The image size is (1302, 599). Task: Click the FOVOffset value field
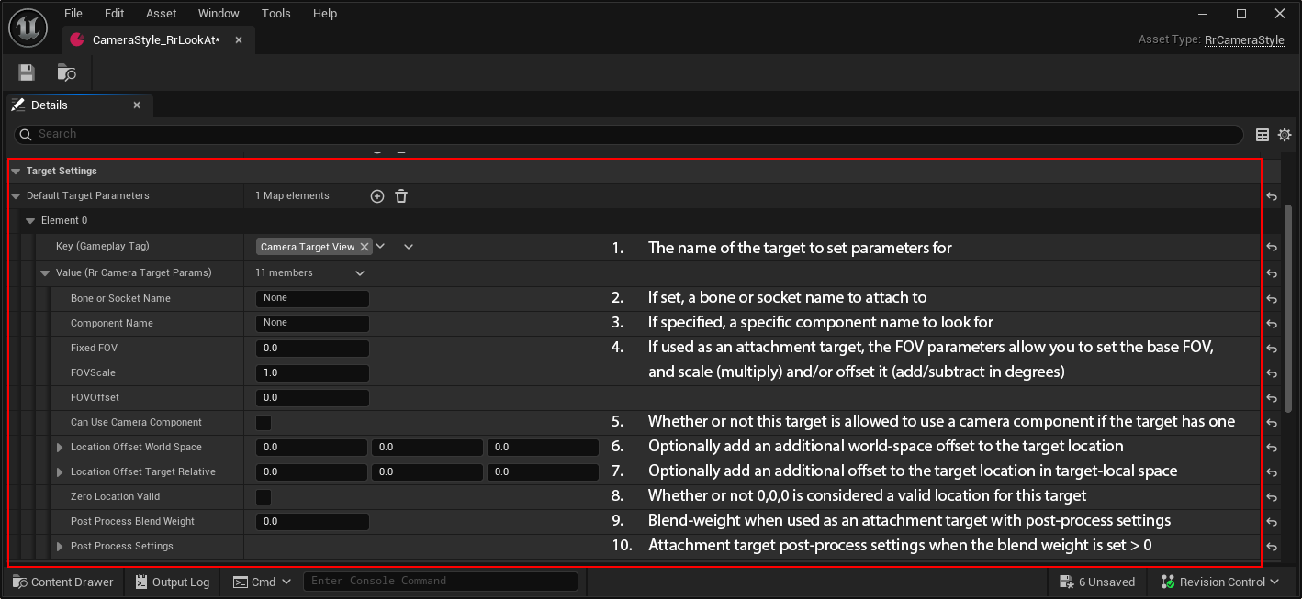coord(312,398)
